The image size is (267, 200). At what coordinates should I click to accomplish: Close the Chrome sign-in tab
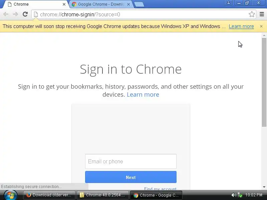[64, 4]
